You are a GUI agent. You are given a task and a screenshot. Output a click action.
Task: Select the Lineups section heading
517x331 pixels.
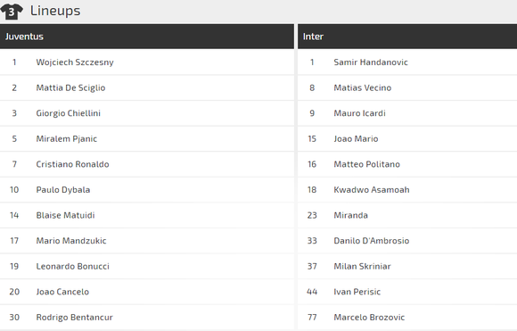(55, 11)
